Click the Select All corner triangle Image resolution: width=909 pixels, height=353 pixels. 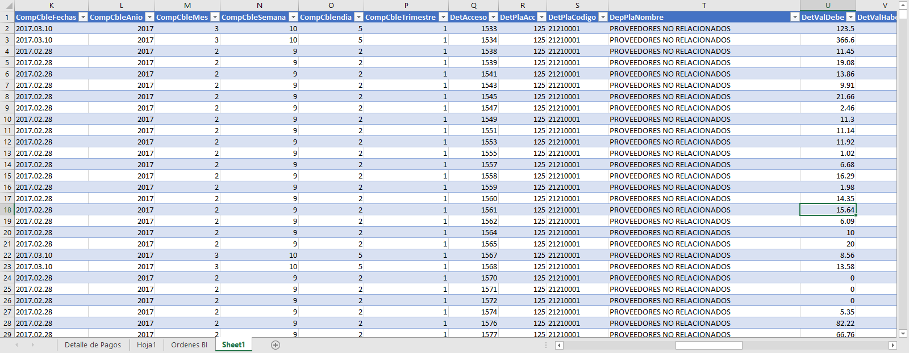point(8,6)
